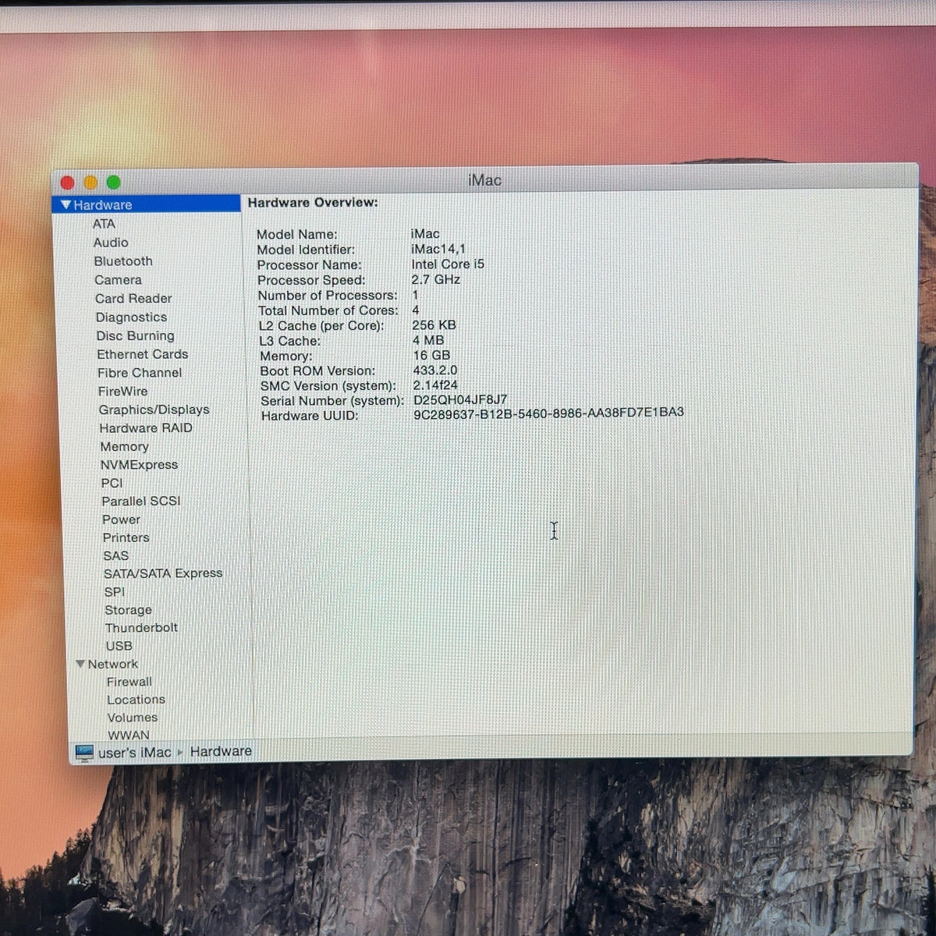Select Storage in the sidebar
936x936 pixels.
tap(128, 610)
